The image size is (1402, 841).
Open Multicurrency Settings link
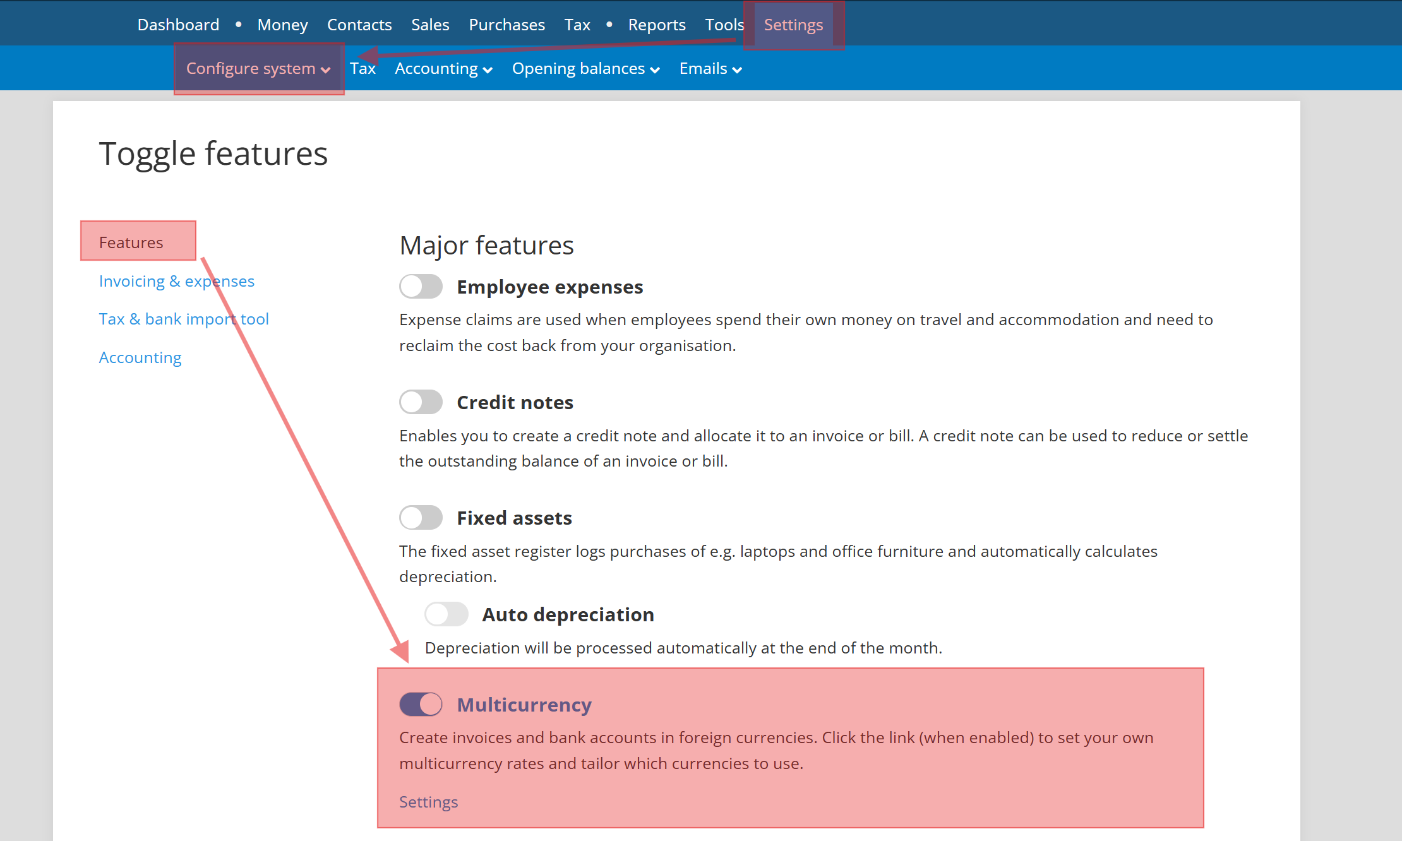428,802
